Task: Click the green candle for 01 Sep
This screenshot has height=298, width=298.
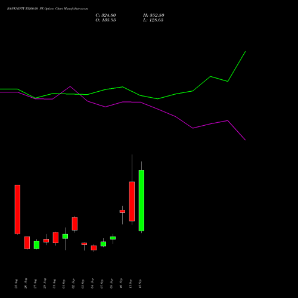Action: (65, 237)
